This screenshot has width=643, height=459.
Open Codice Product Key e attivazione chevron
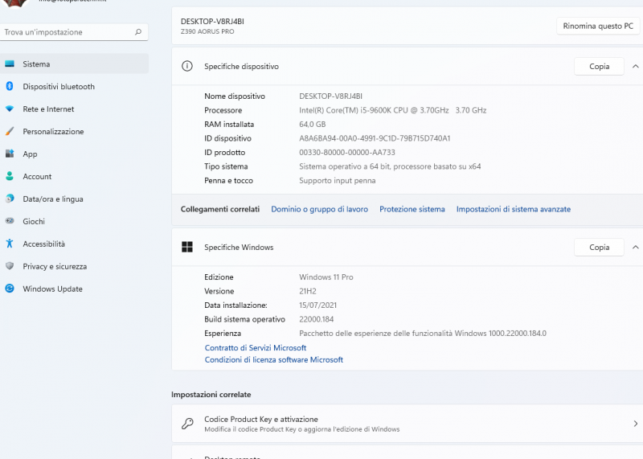[635, 424]
